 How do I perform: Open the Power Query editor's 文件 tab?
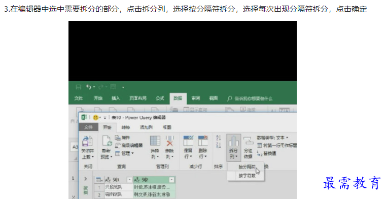88,127
